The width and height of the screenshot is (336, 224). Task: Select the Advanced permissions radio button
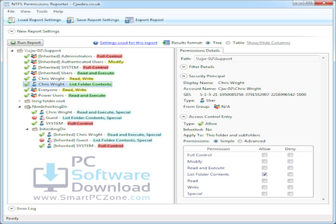240,141
